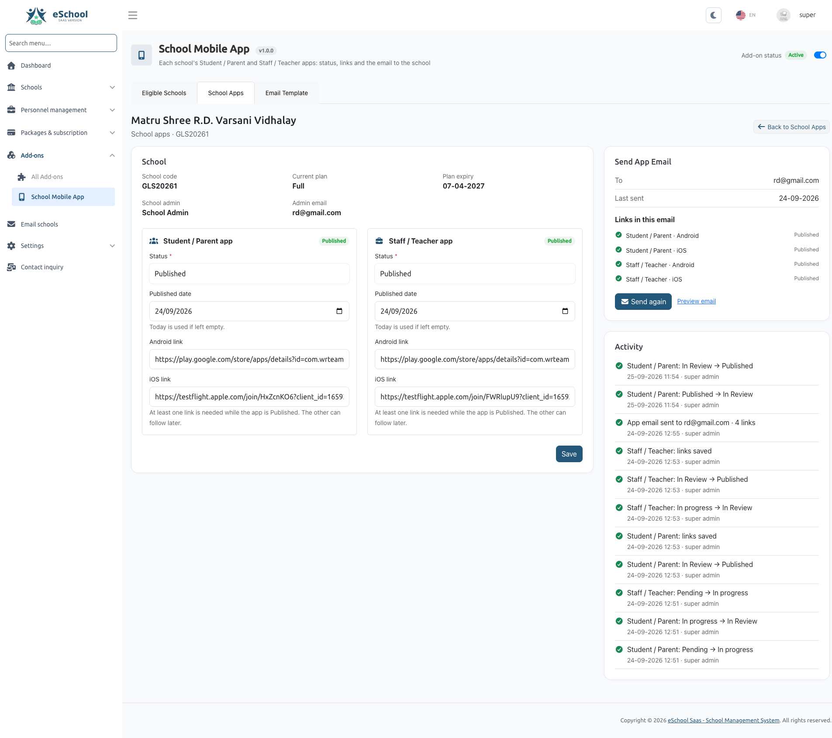The width and height of the screenshot is (832, 738).
Task: Go Back to School Apps
Action: (791, 127)
